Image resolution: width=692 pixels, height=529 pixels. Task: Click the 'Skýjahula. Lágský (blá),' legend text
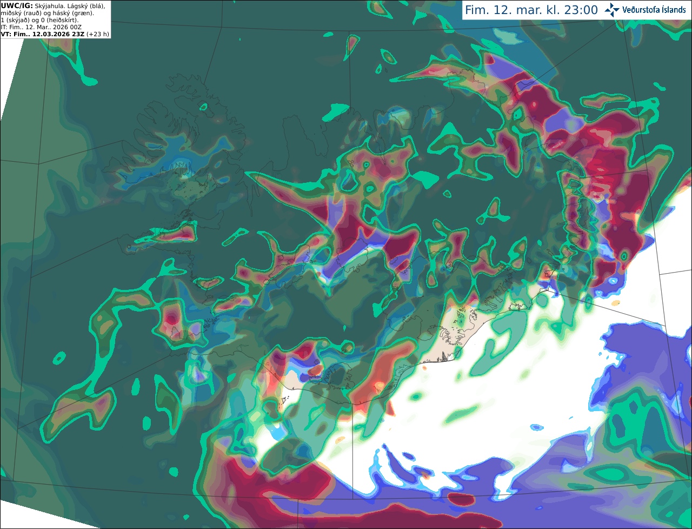pyautogui.click(x=70, y=5)
